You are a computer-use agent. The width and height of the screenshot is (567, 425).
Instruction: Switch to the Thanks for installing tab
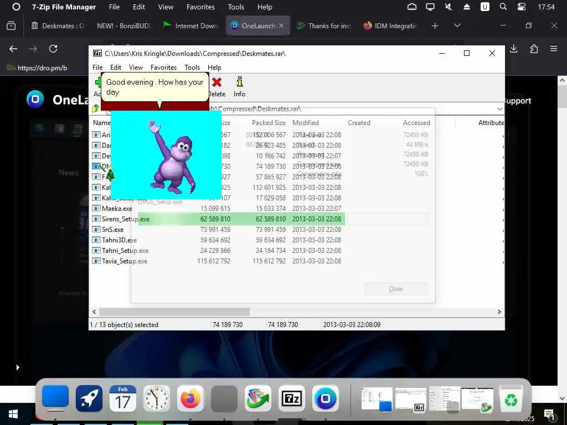tap(324, 25)
